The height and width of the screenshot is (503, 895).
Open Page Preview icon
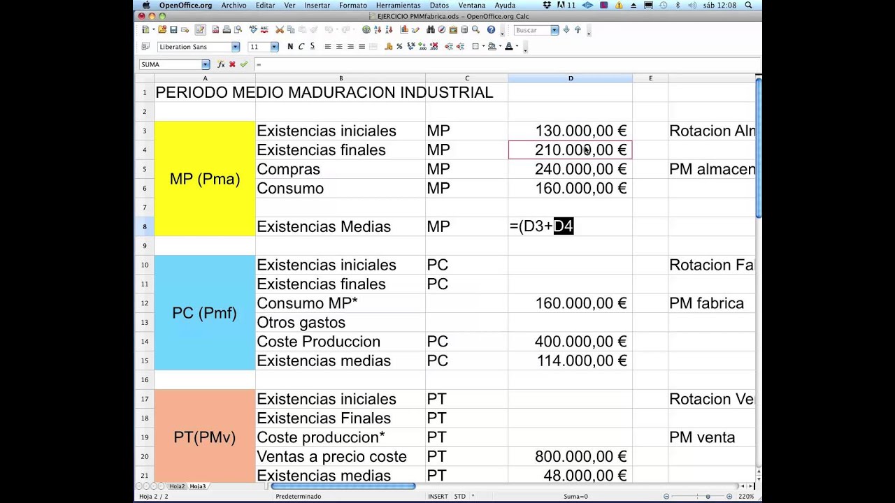(x=238, y=30)
